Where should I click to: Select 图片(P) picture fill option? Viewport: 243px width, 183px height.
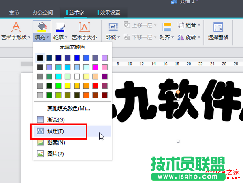[72, 154]
